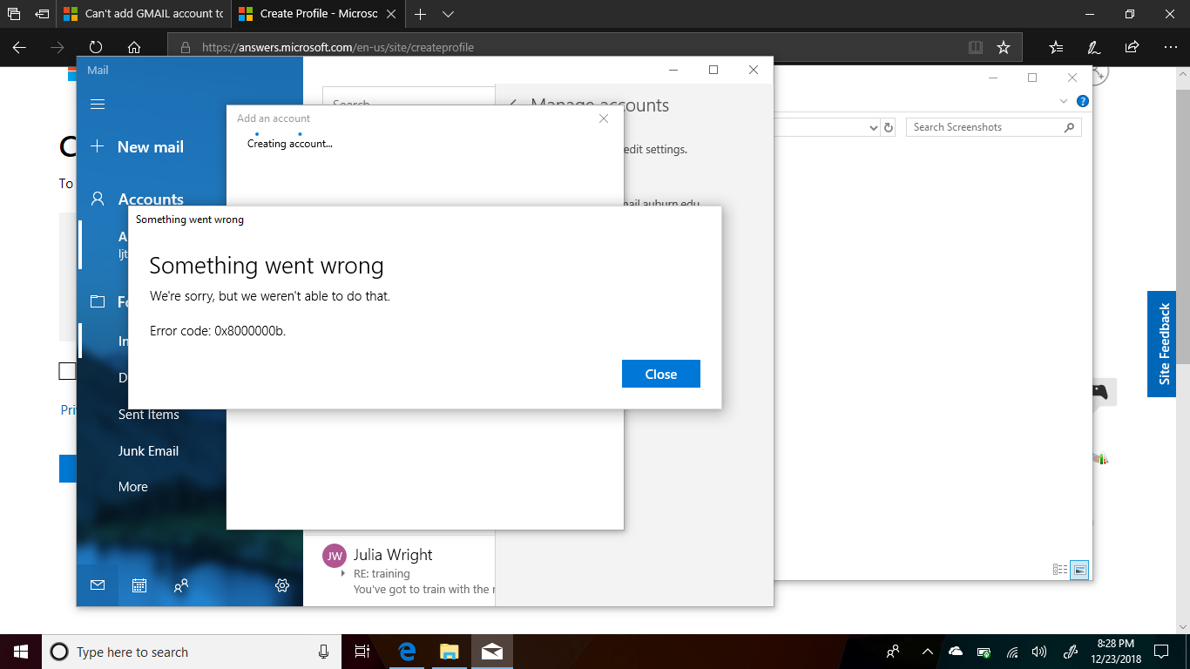Click the hamburger menu in Mail
The width and height of the screenshot is (1190, 669).
[x=97, y=104]
